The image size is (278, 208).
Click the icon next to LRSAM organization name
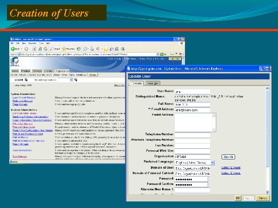(x=26, y=80)
